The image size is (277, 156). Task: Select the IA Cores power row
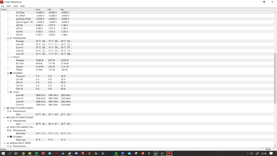tap(137, 64)
